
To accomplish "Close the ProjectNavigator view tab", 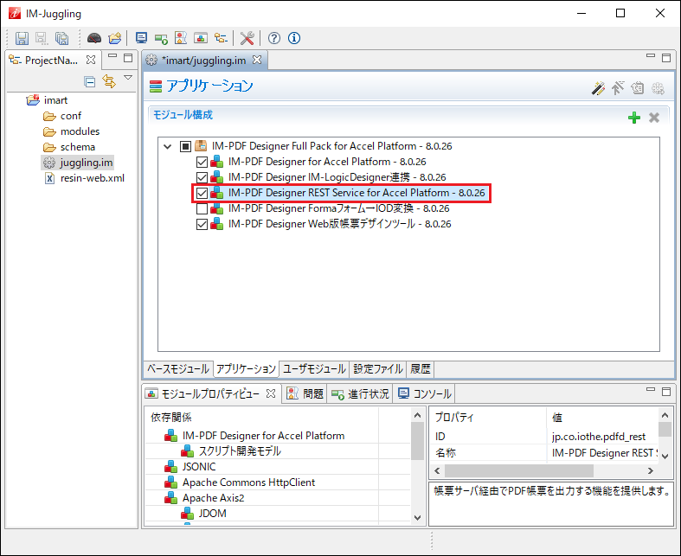I will [91, 60].
